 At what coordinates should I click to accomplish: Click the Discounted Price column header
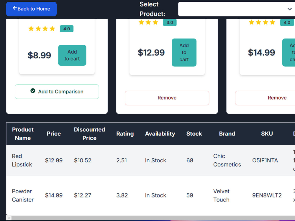[x=90, y=134]
